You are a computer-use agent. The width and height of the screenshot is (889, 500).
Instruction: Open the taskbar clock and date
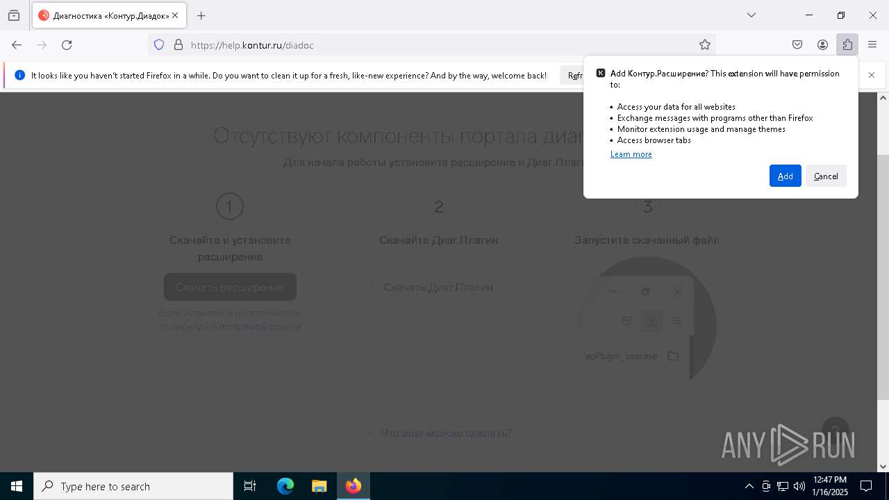[x=830, y=486]
